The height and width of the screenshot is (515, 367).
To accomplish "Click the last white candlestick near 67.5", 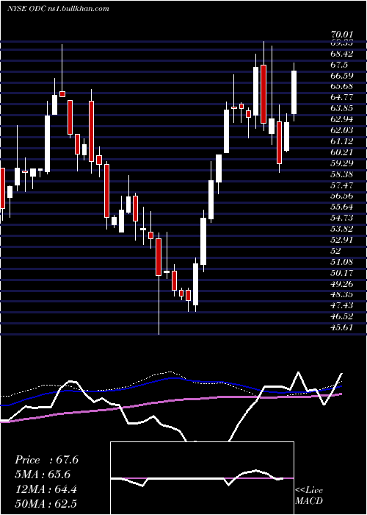I will tap(294, 92).
